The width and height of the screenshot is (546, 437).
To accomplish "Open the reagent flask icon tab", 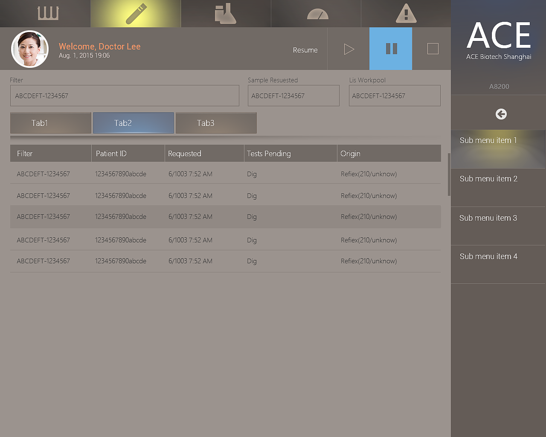I will 226,14.
